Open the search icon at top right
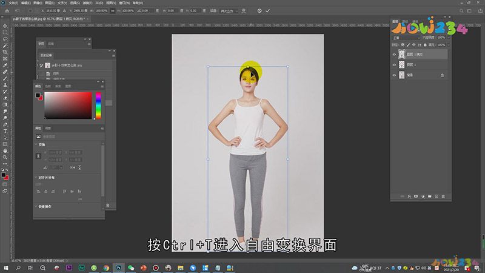Image resolution: width=485 pixels, height=273 pixels. [461, 11]
